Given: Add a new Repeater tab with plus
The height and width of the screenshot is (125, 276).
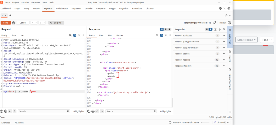Looking at the screenshot, I should (x=10, y=15).
